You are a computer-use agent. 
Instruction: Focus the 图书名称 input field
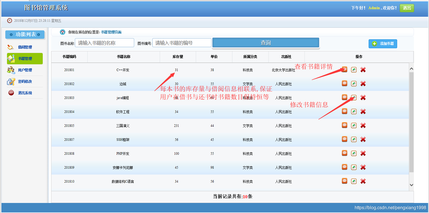[105, 43]
